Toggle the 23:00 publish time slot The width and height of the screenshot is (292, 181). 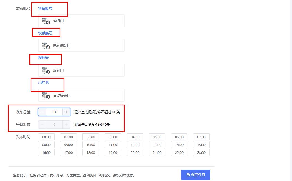tap(201, 152)
